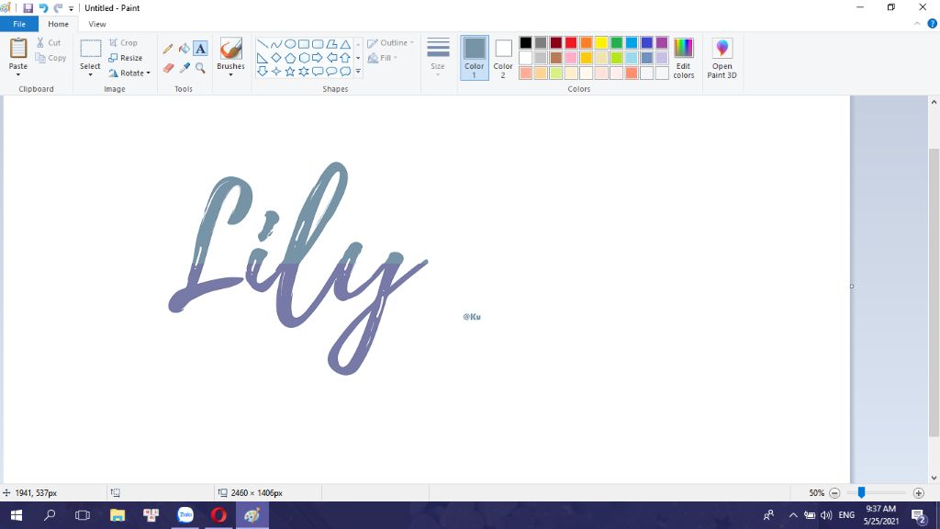Open the shape Fill dropdown
The image size is (940, 529).
383,58
